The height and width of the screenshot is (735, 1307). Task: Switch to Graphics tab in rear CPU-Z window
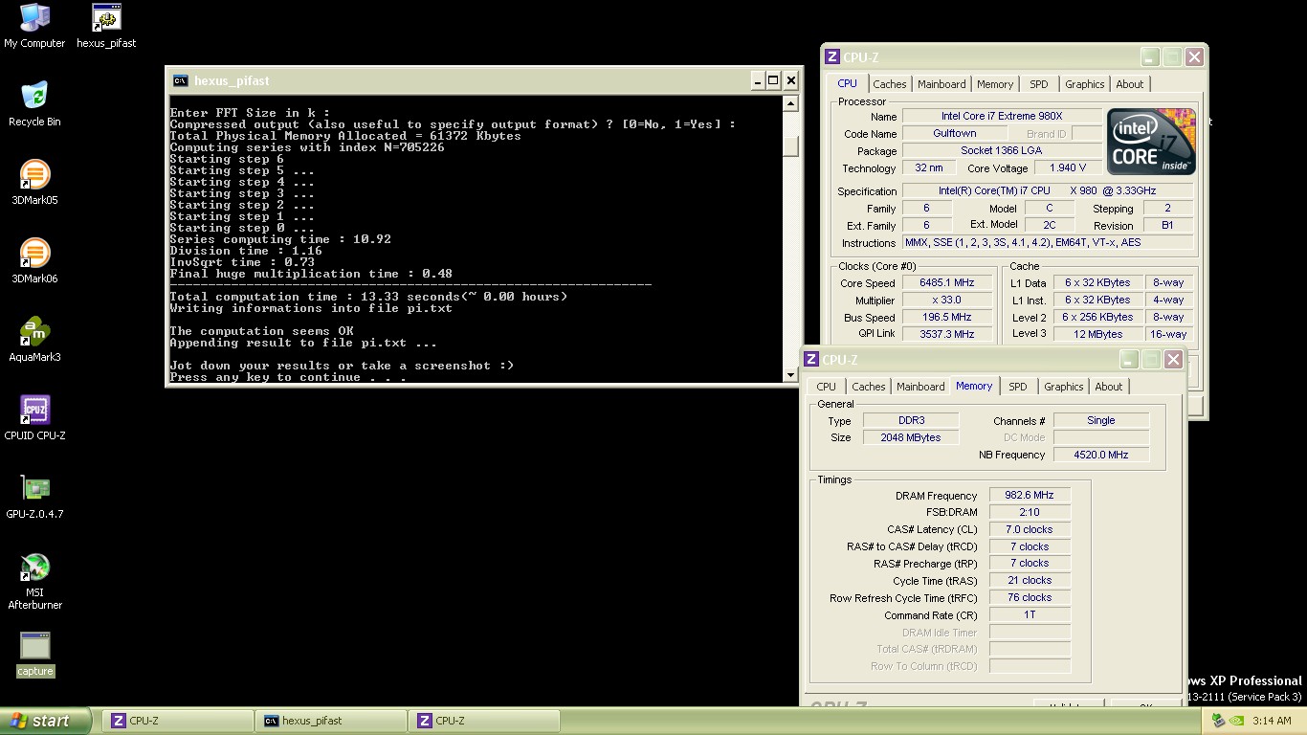(x=1085, y=84)
